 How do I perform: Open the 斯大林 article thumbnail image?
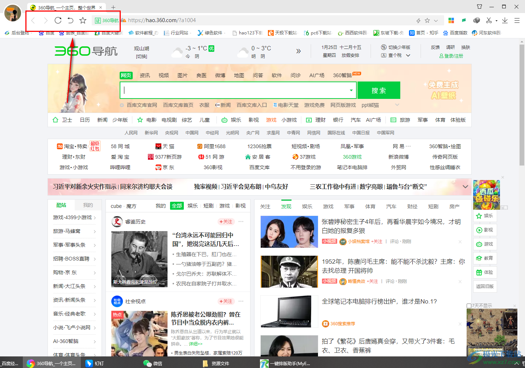[139, 259]
